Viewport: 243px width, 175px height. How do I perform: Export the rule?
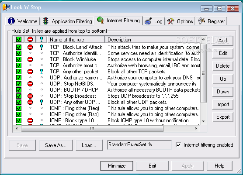pyautogui.click(x=223, y=117)
